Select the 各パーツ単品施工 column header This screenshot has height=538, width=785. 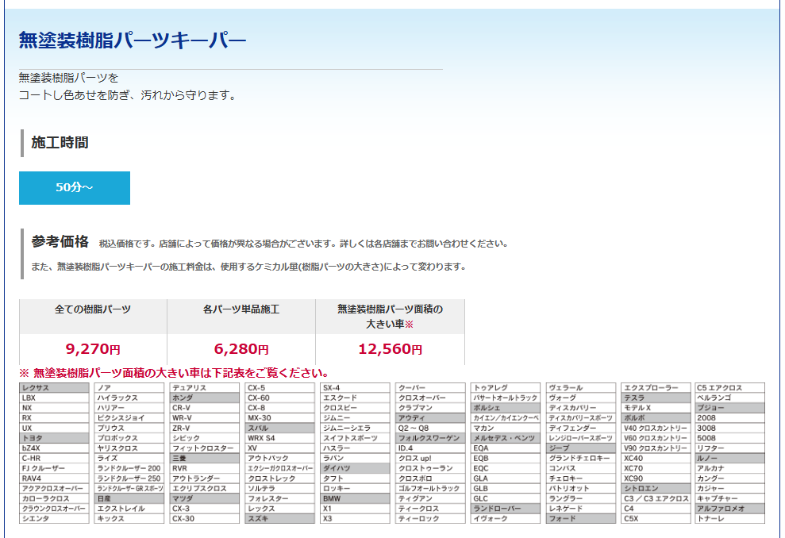pyautogui.click(x=241, y=309)
